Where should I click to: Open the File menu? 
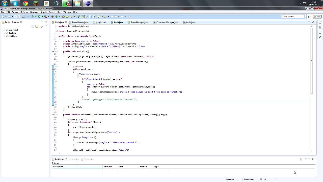pos(3,12)
